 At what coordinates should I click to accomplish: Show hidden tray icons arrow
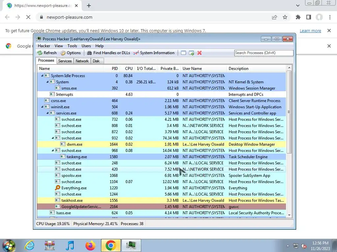[288, 246]
